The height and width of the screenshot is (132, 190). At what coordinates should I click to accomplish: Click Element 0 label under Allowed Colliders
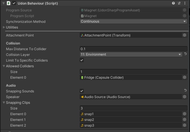[x=18, y=78]
